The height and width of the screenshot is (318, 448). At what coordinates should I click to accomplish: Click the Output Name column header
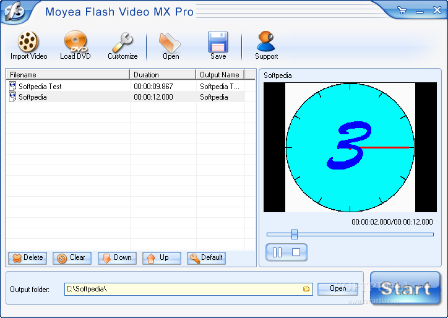click(x=220, y=75)
